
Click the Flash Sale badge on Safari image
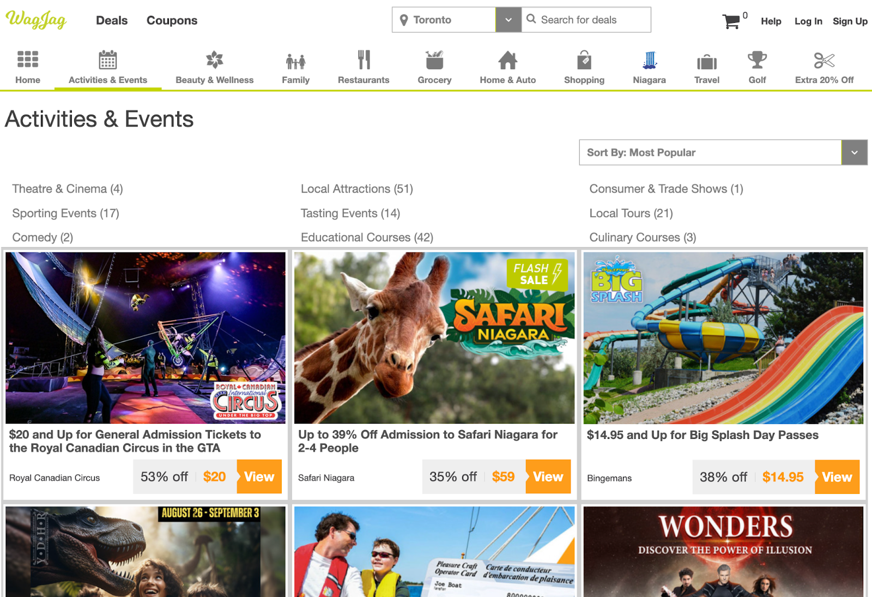coord(537,274)
